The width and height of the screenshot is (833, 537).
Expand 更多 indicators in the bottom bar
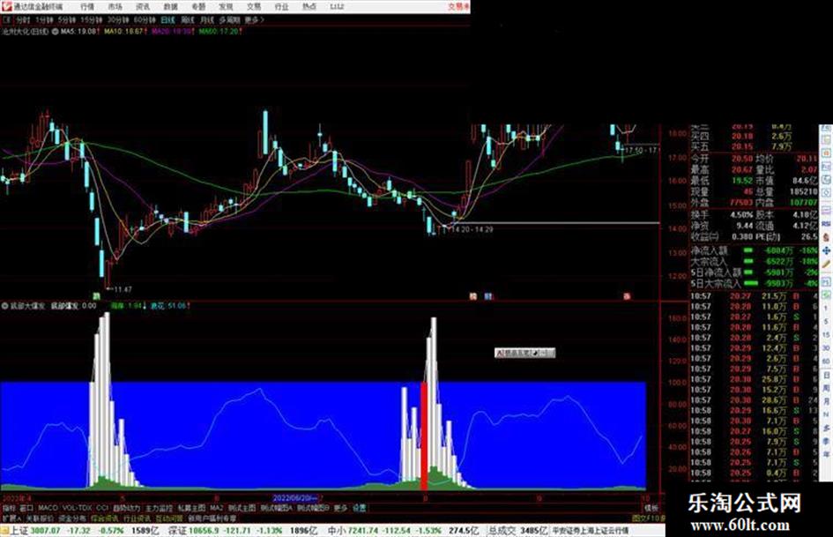coord(340,508)
